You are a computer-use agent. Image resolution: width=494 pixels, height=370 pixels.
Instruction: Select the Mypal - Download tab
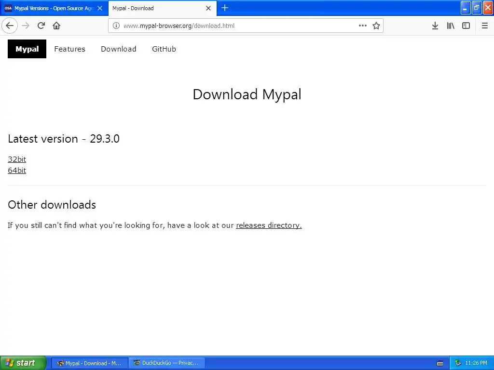point(162,8)
